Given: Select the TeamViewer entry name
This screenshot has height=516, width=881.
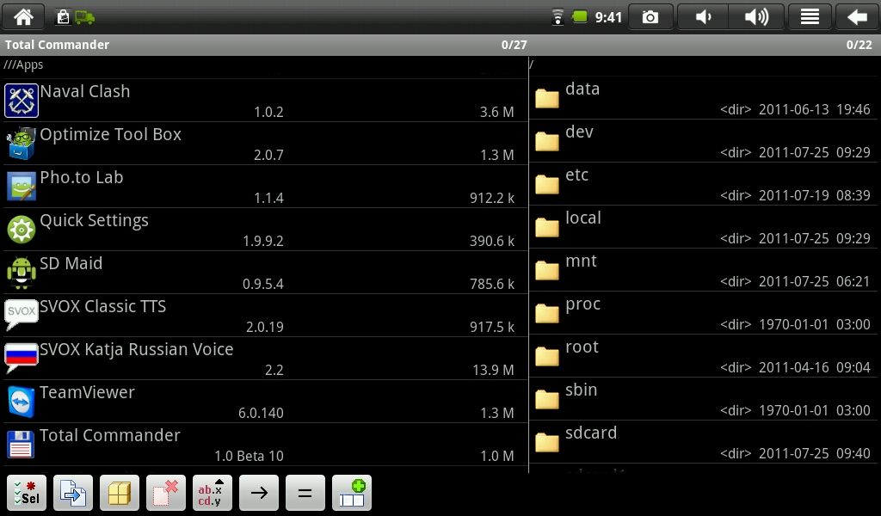Looking at the screenshot, I should [x=87, y=392].
